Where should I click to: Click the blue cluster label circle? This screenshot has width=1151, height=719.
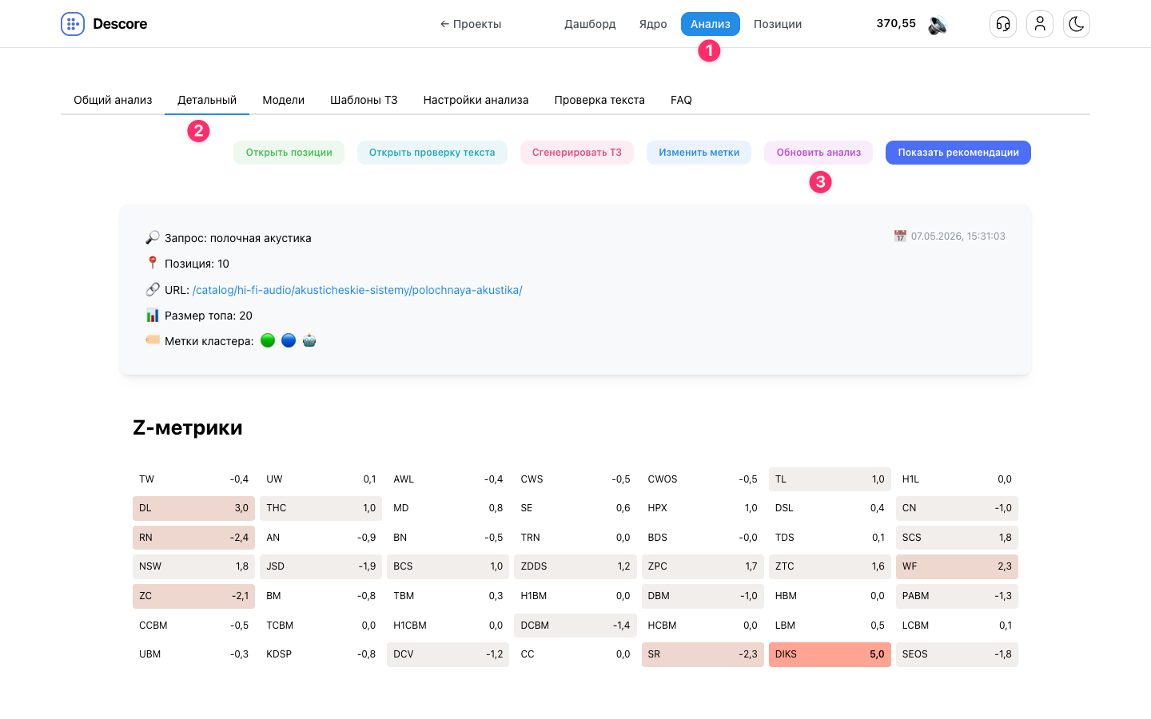pos(289,340)
